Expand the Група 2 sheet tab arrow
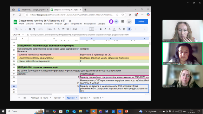Image resolution: width=203 pixels, height=114 pixels. (x=76, y=98)
